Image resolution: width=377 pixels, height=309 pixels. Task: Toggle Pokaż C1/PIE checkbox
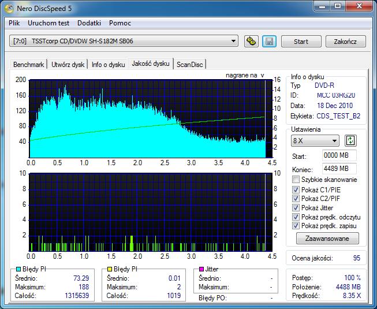click(x=296, y=189)
